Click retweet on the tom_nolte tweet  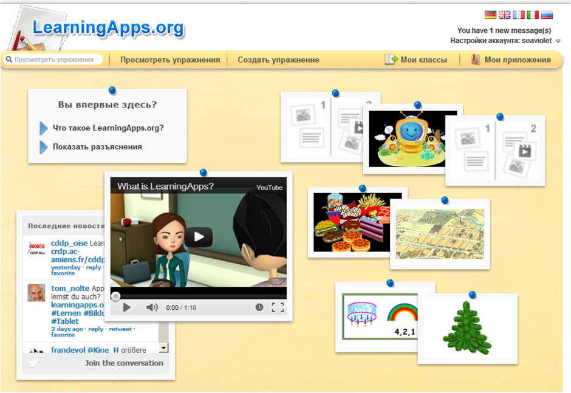(x=120, y=329)
